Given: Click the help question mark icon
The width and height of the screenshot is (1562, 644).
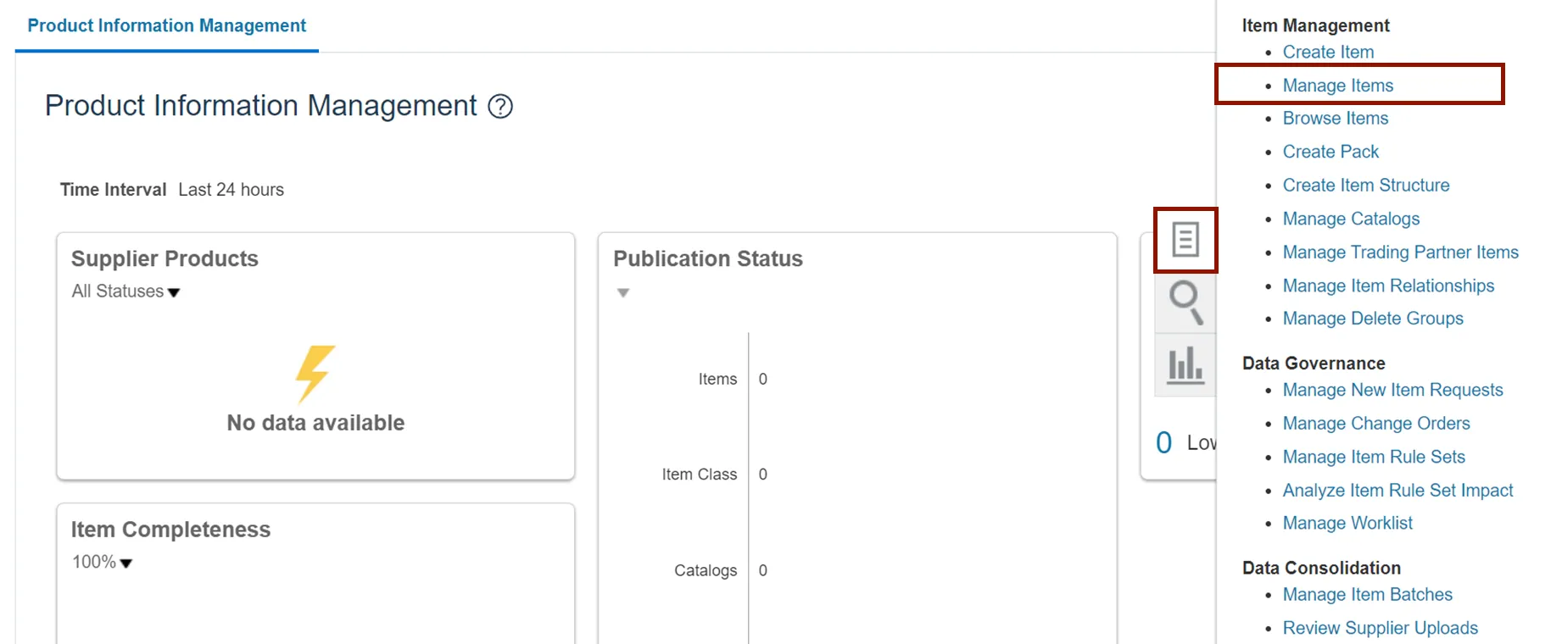Looking at the screenshot, I should tap(500, 107).
